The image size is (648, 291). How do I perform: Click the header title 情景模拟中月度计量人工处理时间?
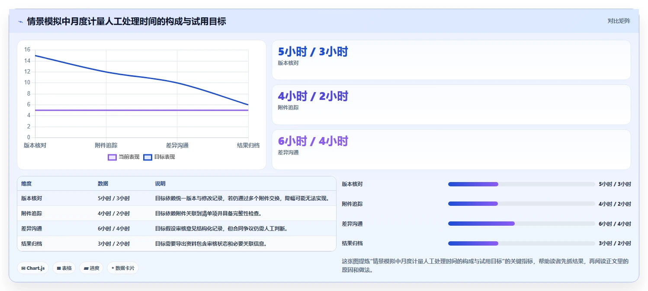126,21
